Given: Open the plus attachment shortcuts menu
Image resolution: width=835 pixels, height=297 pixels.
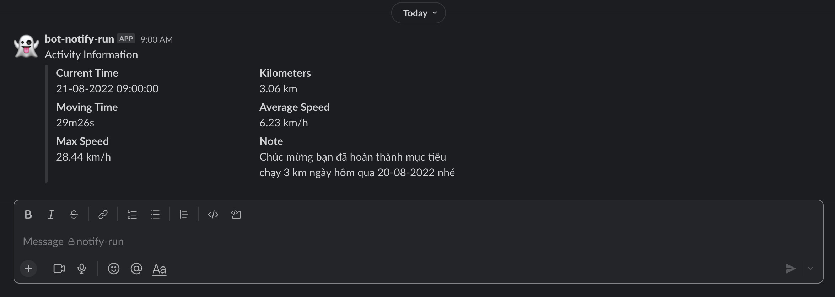Looking at the screenshot, I should click(28, 269).
